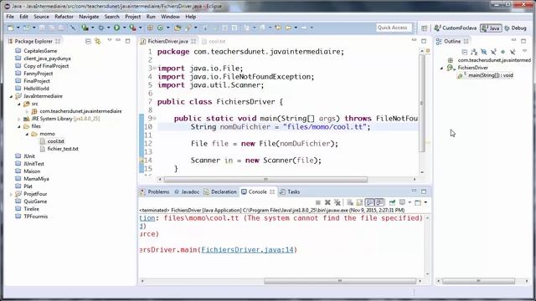Click the Search flashlight icon in toolbar
The width and height of the screenshot is (536, 301).
[x=188, y=28]
